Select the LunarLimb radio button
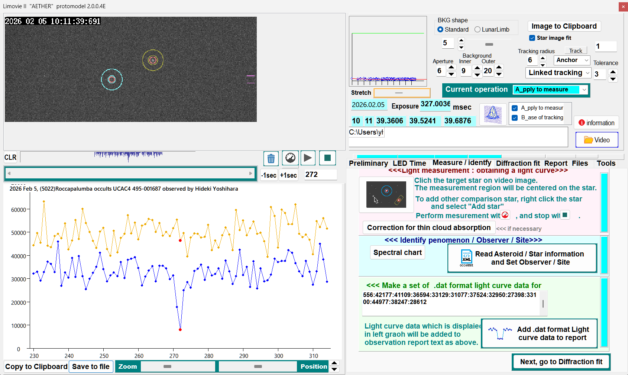This screenshot has height=375, width=628. click(x=478, y=30)
